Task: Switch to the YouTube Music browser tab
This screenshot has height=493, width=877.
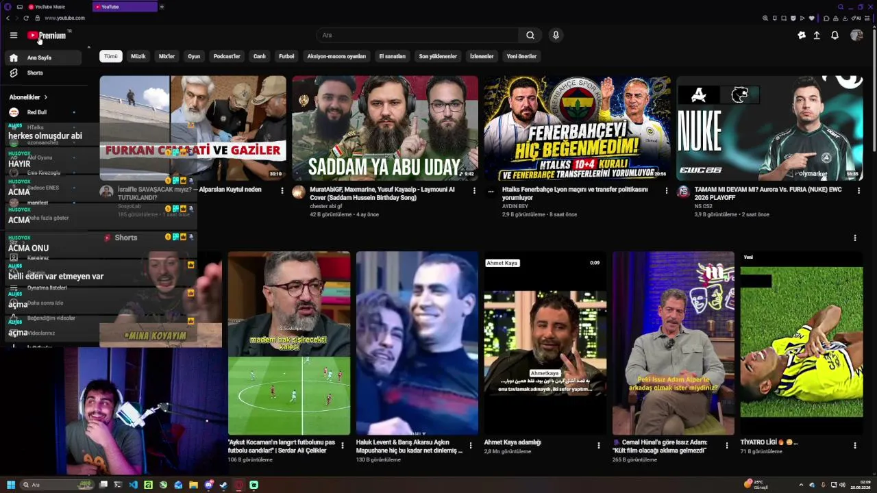Action: tap(57, 7)
